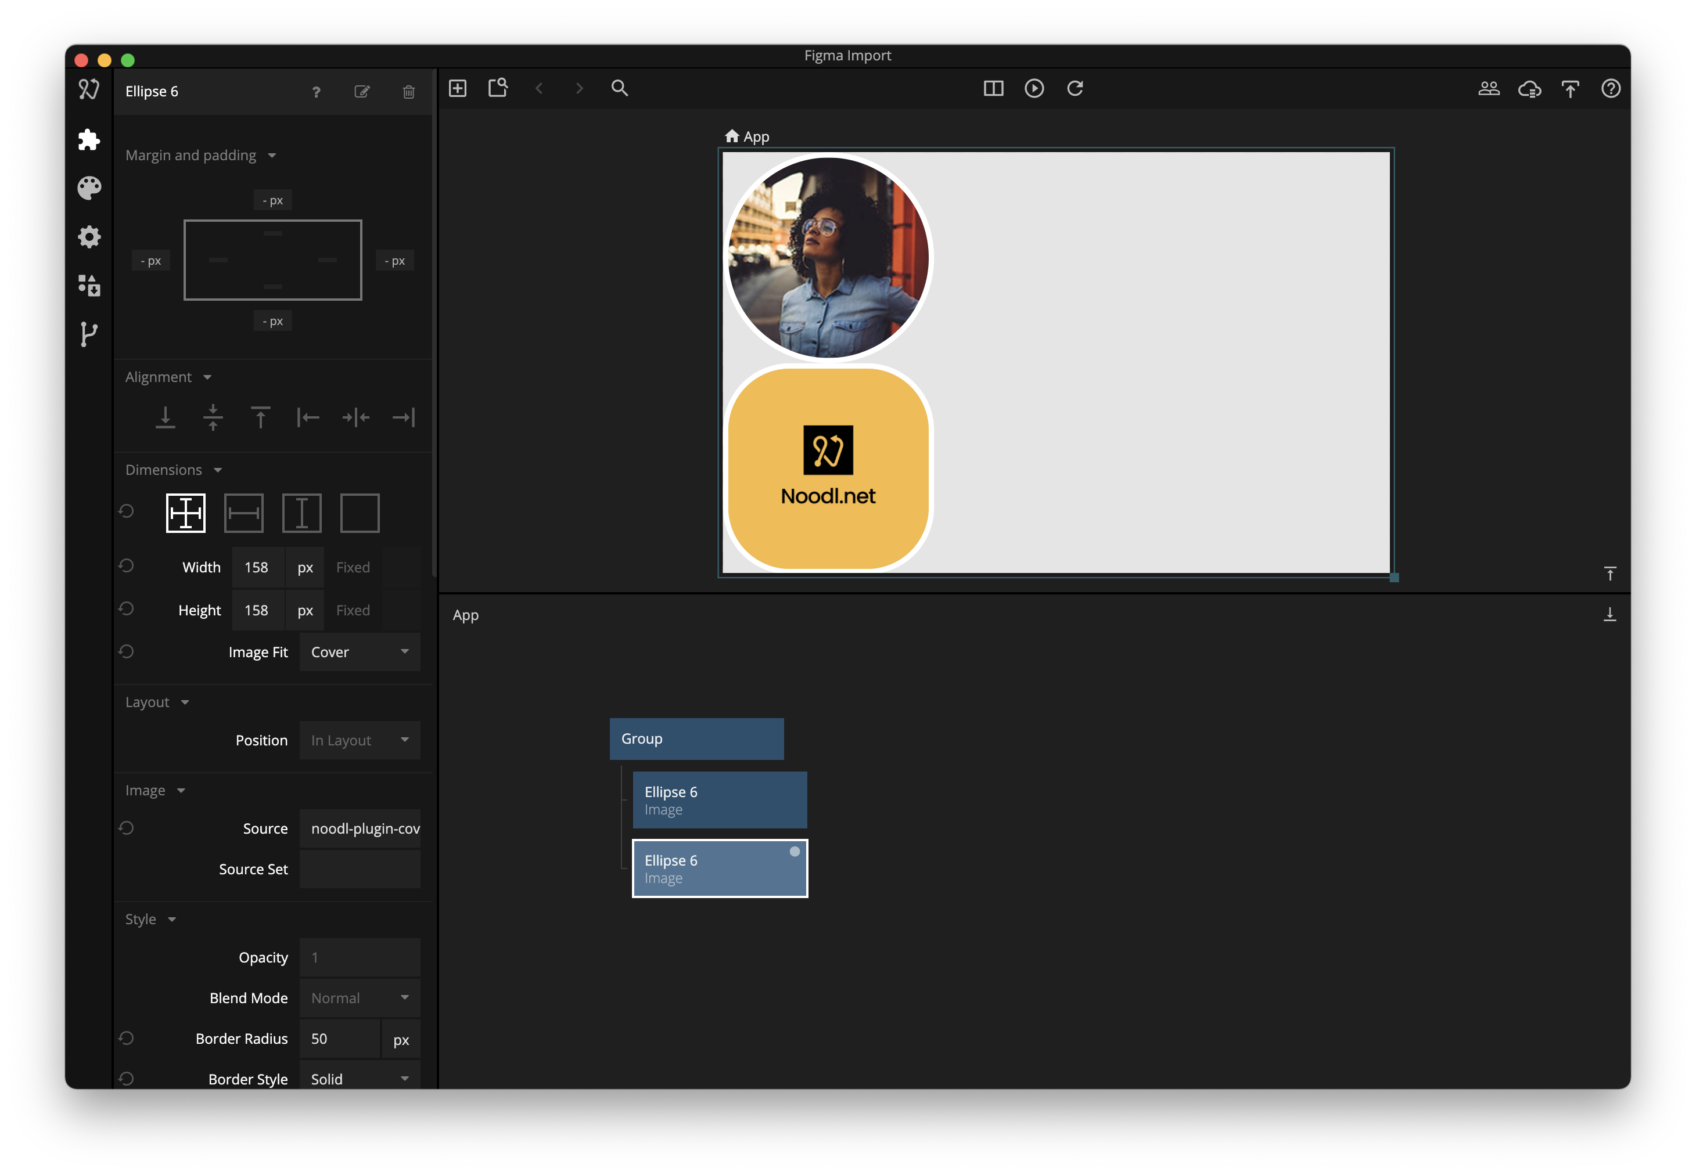The width and height of the screenshot is (1696, 1175).
Task: Open the plugin puzzle-piece sidebar panel
Action: point(88,139)
